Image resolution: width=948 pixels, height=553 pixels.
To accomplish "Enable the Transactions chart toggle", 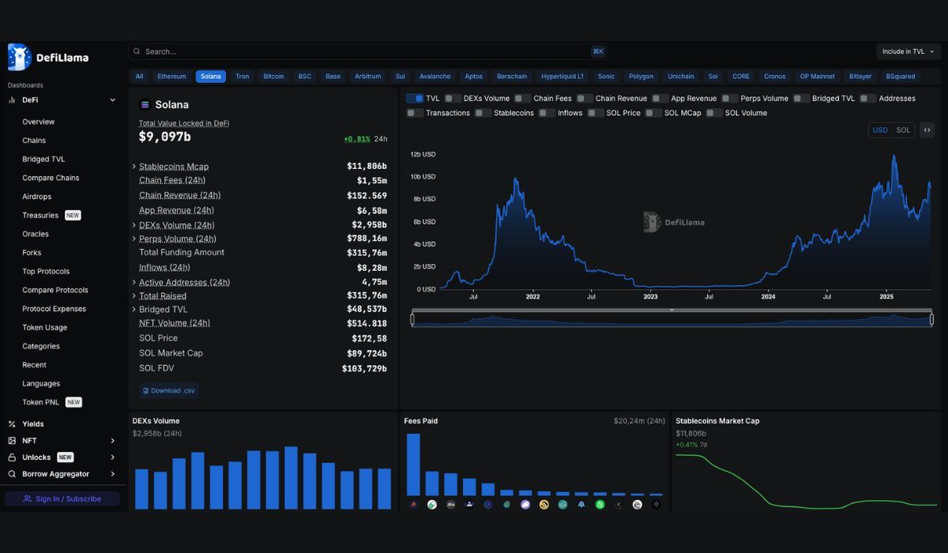I will (x=415, y=113).
